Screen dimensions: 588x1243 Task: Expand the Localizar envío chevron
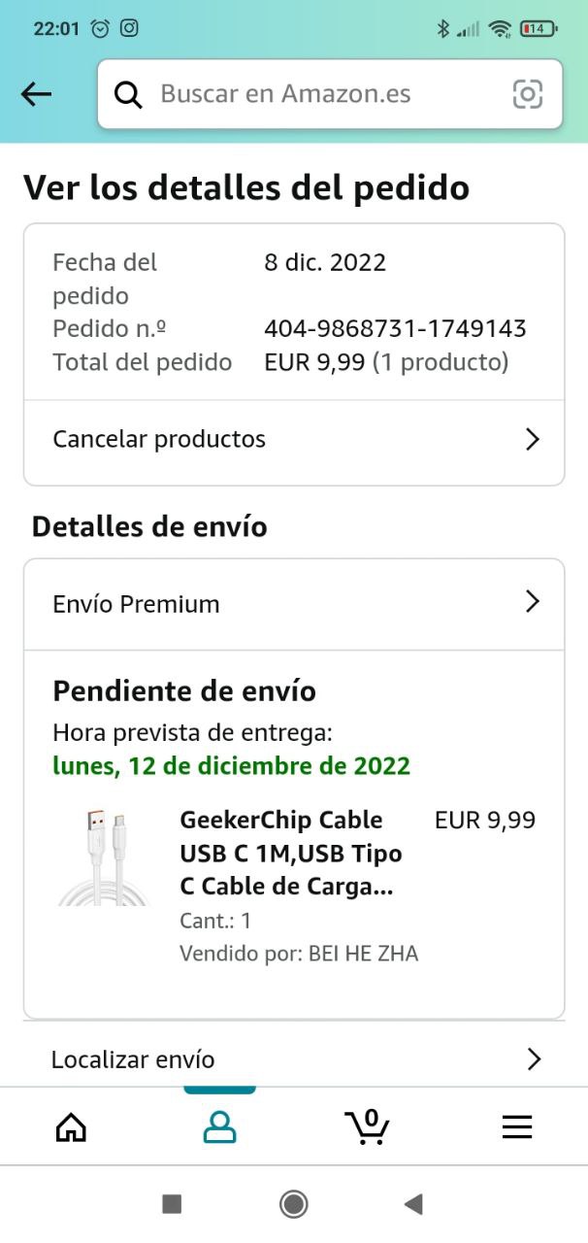[533, 1058]
